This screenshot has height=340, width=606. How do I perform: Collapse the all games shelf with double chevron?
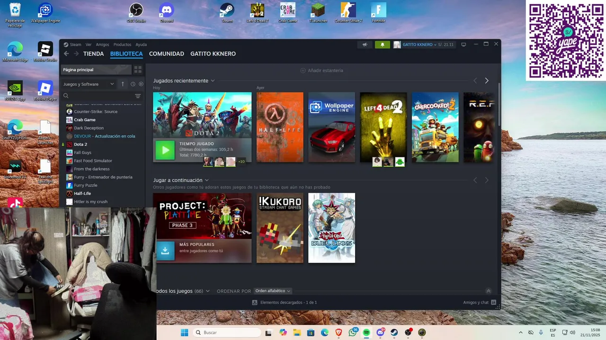pyautogui.click(x=489, y=291)
